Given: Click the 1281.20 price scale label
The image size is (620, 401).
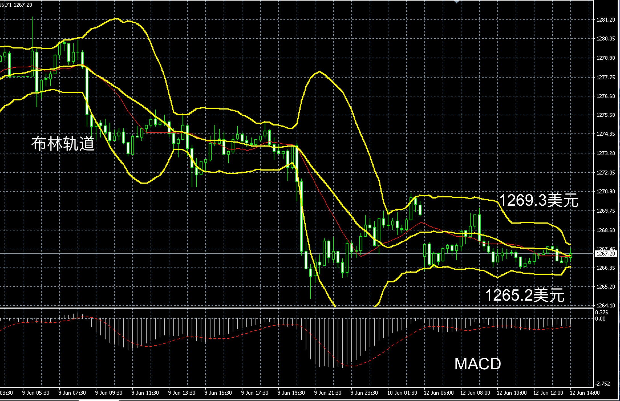Looking at the screenshot, I should pos(606,20).
